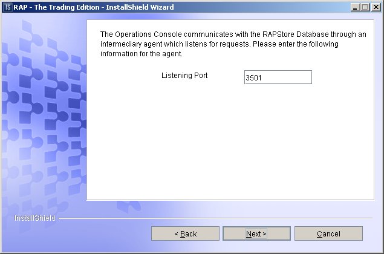The image size is (384, 254).
Task: Click the Operations Console description paragraph
Action: pos(233,44)
